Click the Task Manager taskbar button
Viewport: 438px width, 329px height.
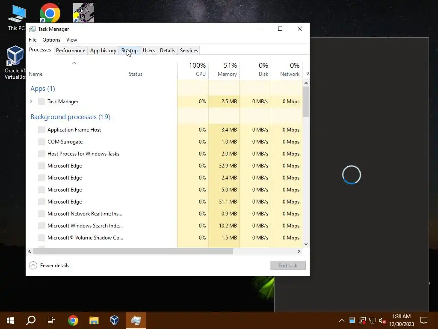coord(136,320)
